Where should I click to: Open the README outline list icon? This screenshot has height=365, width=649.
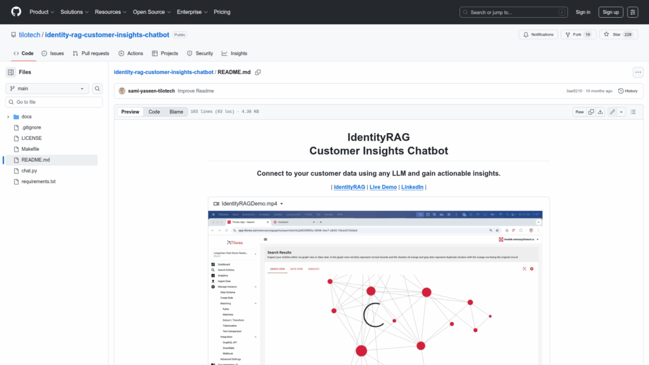pos(633,112)
